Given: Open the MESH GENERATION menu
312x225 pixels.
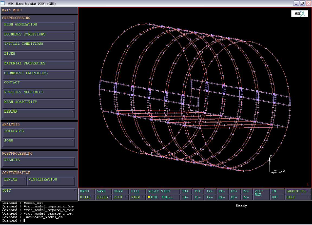Looking at the screenshot, I should (x=39, y=26).
